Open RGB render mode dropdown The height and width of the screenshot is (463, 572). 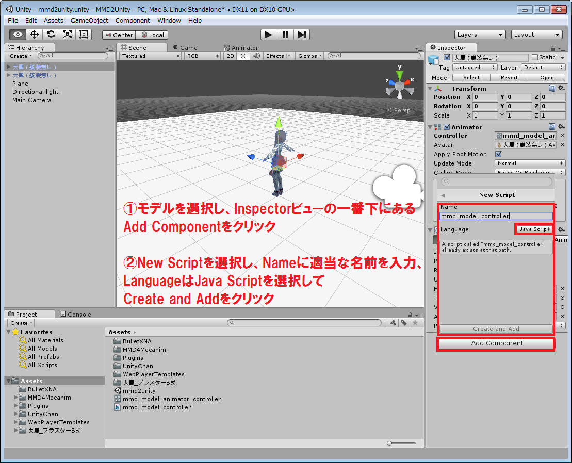(x=202, y=56)
